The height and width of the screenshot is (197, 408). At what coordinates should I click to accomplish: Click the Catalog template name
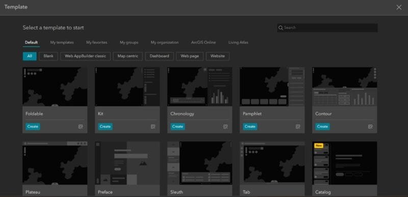coord(323,192)
